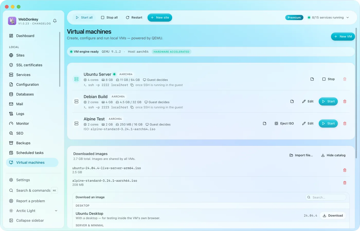Open the Arctic Light theme selector
The height and width of the screenshot is (231, 360).
(x=33, y=211)
